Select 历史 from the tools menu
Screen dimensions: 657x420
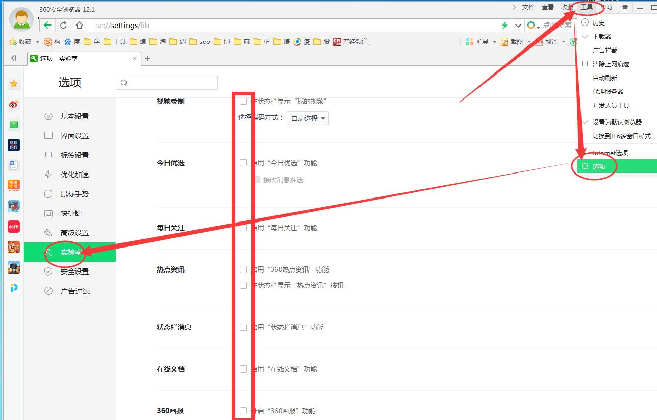tap(617, 22)
